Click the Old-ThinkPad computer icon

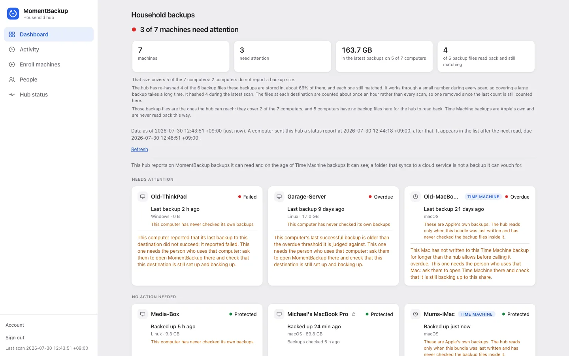143,197
